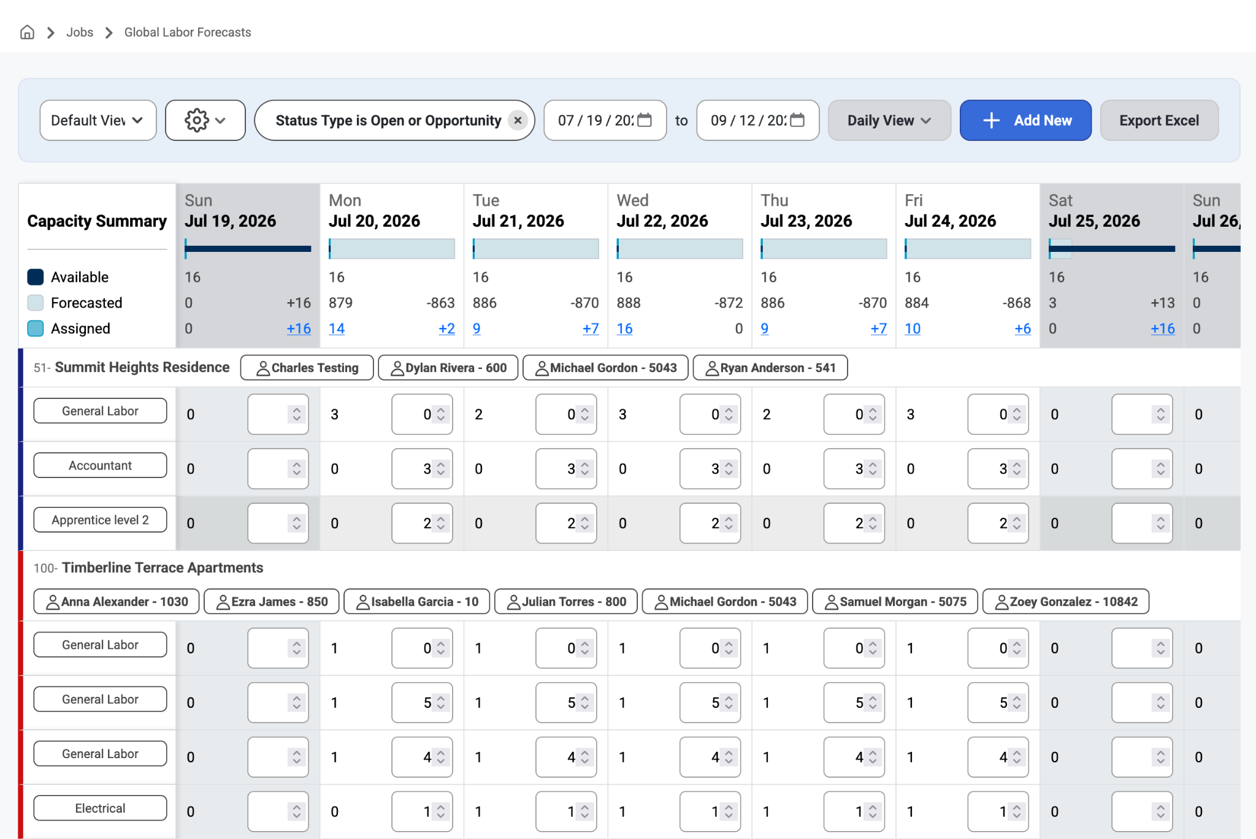Click the Add New button
Viewport: 1256px width, 839px height.
tap(1025, 120)
